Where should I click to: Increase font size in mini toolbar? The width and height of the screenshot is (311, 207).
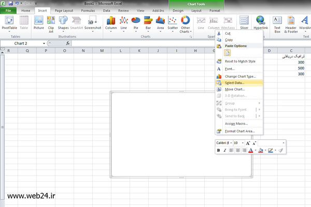click(248, 143)
